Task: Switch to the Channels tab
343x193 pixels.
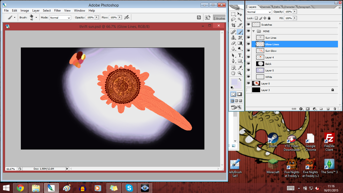Action: point(265,7)
